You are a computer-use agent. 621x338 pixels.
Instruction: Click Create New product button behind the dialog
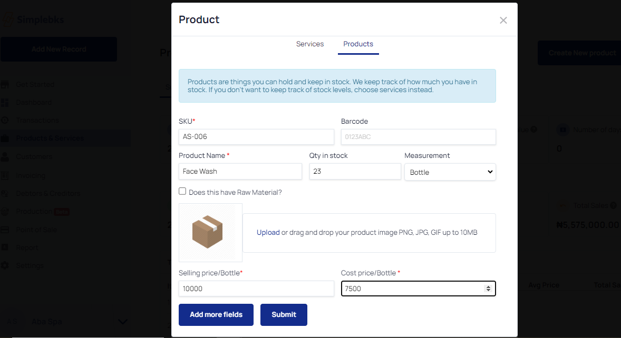click(x=579, y=53)
